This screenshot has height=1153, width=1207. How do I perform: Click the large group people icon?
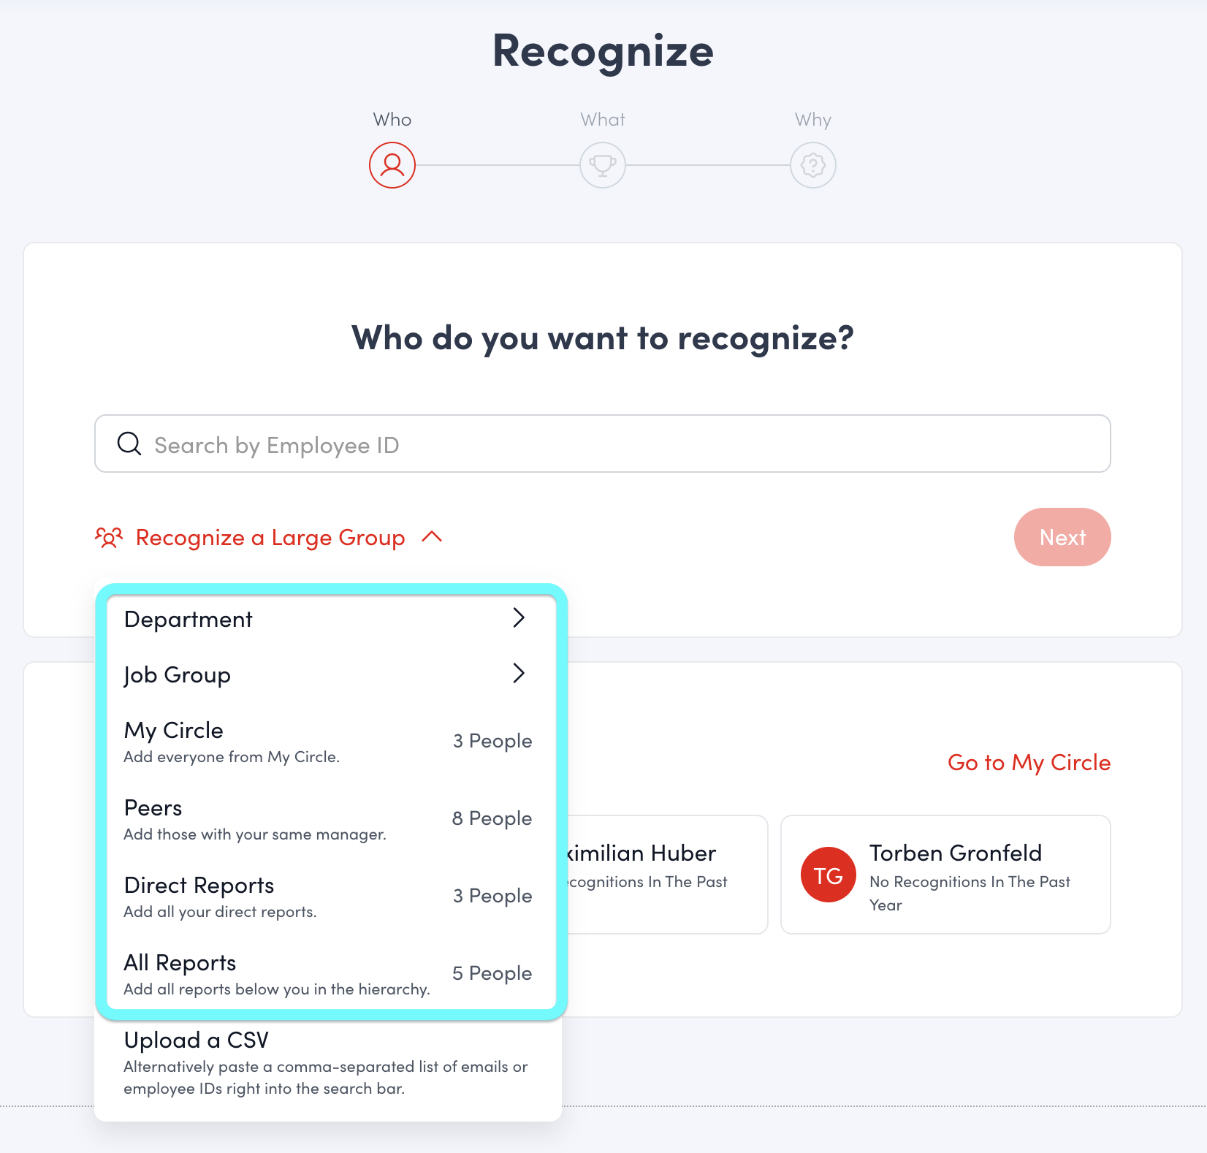pos(109,538)
